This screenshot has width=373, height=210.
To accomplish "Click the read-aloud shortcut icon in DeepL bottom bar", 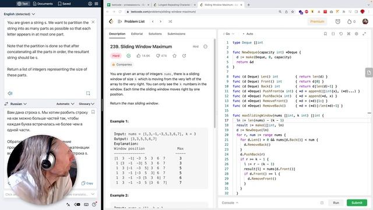I will point(77,204).
